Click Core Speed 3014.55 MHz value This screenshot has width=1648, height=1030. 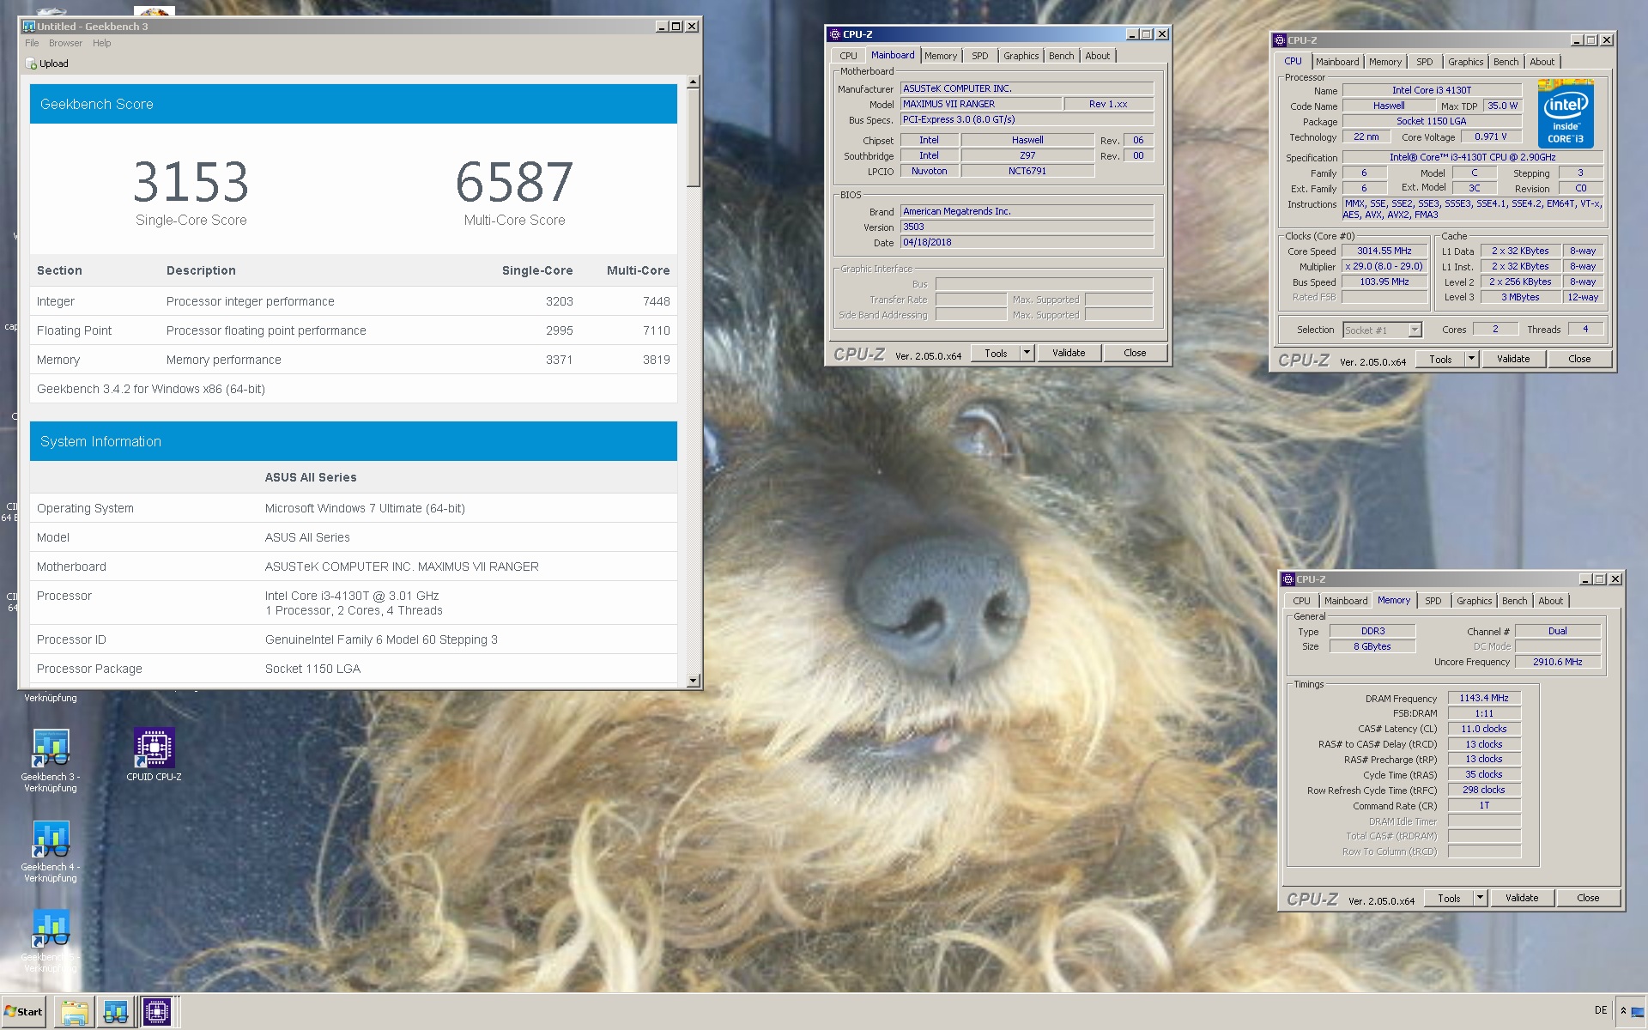pyautogui.click(x=1384, y=251)
